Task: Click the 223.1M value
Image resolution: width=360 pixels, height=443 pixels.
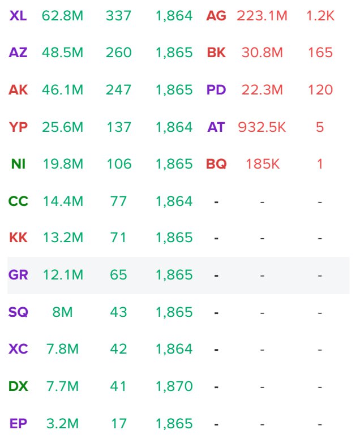Action: pyautogui.click(x=262, y=16)
